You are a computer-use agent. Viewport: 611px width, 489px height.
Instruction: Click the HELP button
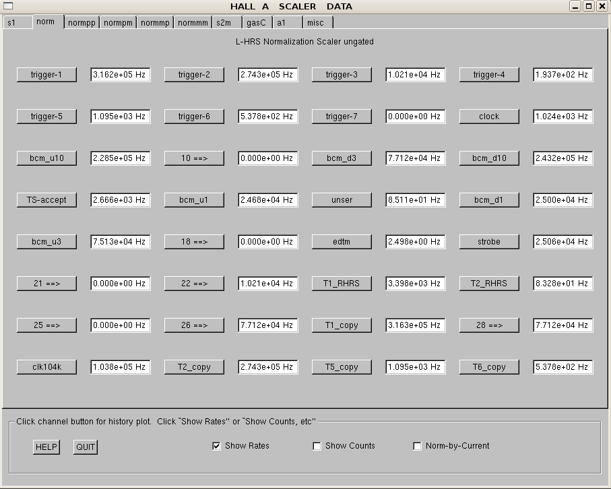point(46,447)
